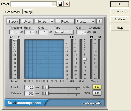Image resolution: width=131 pixels, height=111 pixels.
Task: Toggle the Limiter On button
Action: (97, 87)
